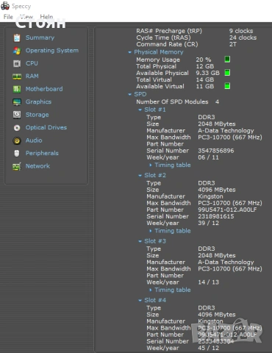Open the Summary section
Screen dimensions: 272x353
(40, 38)
